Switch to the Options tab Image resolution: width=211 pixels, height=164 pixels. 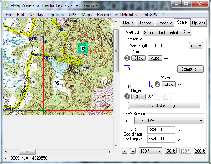199,23
